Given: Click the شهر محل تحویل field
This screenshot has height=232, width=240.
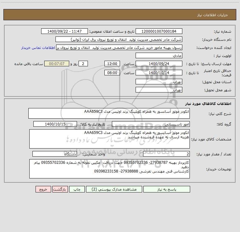Looking at the screenshot, I should (x=159, y=90).
